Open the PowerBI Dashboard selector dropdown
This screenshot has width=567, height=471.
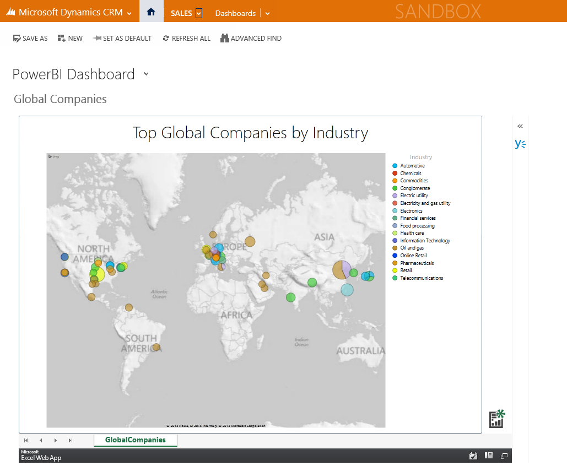[146, 74]
